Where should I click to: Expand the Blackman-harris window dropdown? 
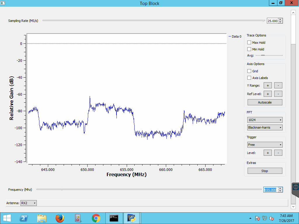(x=265, y=127)
